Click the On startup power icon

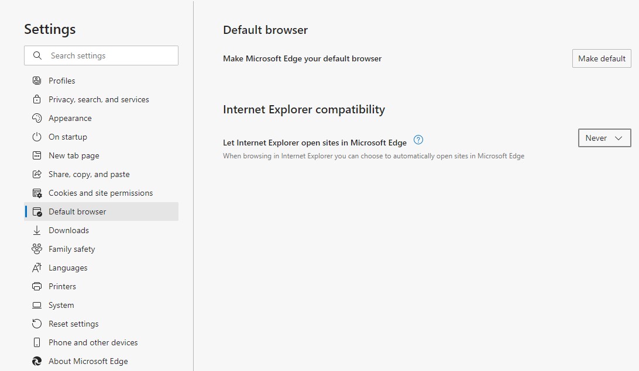[x=37, y=137]
